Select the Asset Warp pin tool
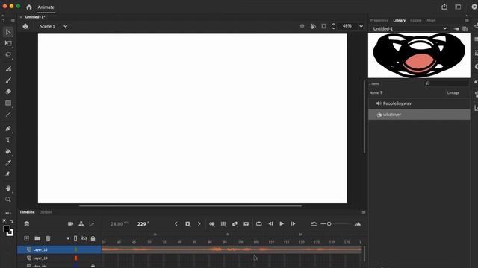The image size is (478, 268). pyautogui.click(x=8, y=174)
